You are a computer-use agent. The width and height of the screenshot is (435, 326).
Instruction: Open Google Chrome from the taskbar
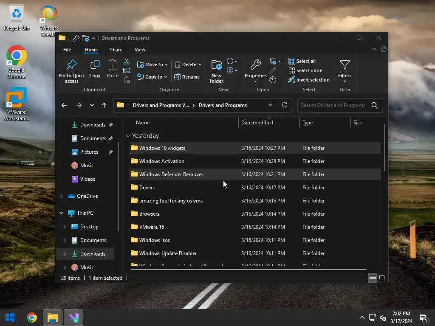(31, 318)
